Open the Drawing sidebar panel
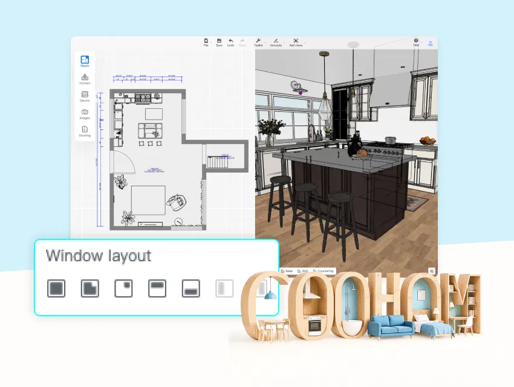The height and width of the screenshot is (387, 514). 85,131
